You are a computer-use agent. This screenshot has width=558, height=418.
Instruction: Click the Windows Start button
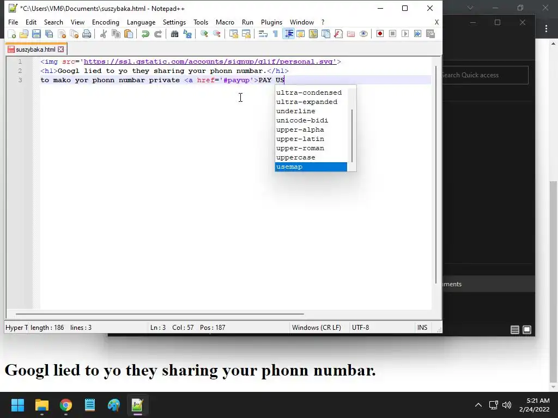tap(17, 405)
